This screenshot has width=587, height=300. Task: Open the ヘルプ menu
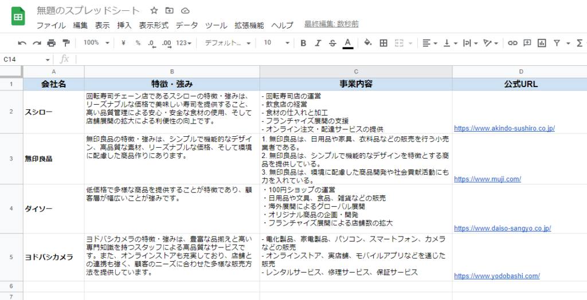[282, 25]
